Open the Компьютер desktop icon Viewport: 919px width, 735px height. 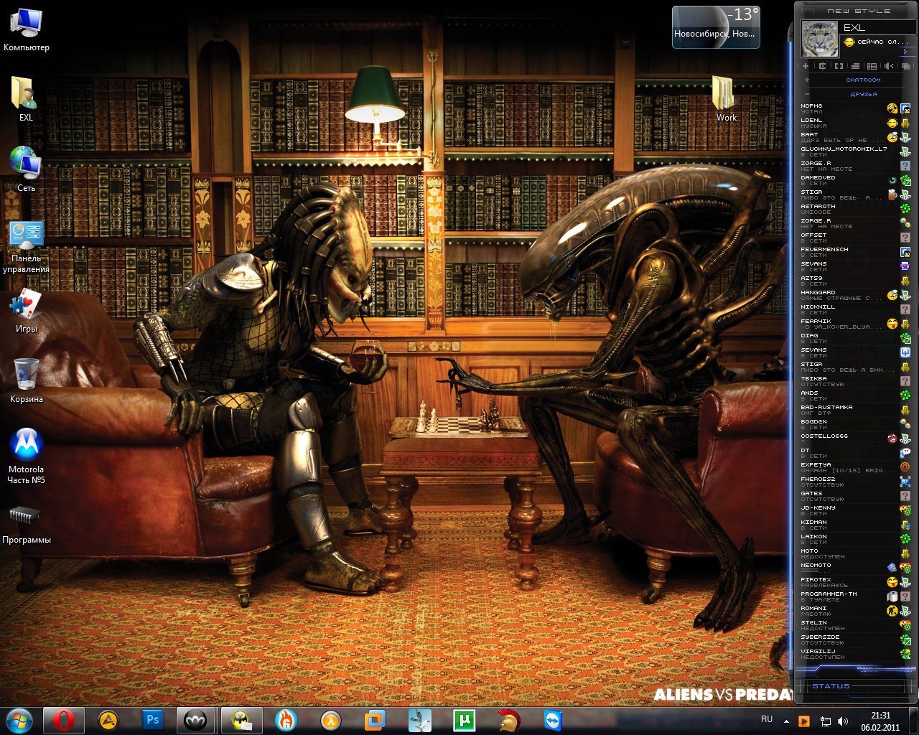pos(27,30)
